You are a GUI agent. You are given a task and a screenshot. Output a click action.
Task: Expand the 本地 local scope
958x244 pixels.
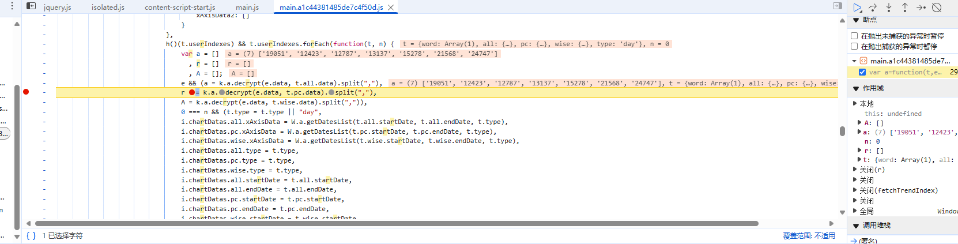point(855,104)
